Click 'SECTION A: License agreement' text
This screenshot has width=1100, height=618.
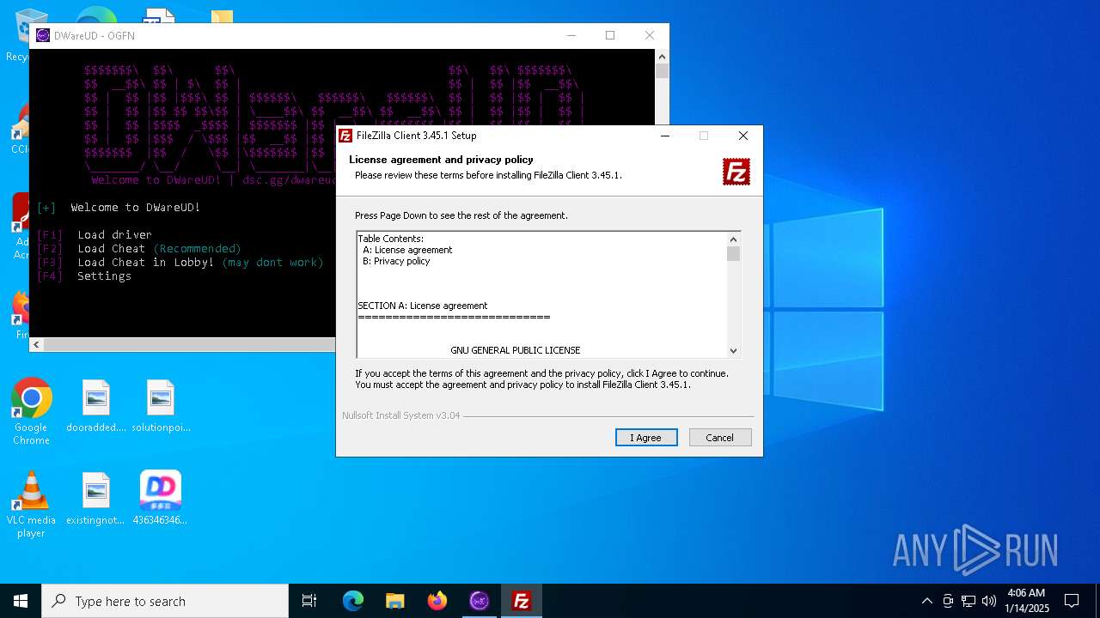(423, 306)
